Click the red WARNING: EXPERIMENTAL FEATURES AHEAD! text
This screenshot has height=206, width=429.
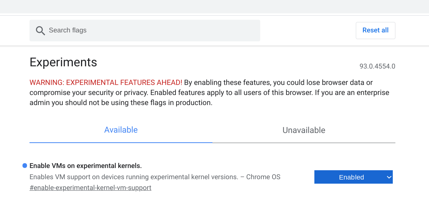(106, 82)
